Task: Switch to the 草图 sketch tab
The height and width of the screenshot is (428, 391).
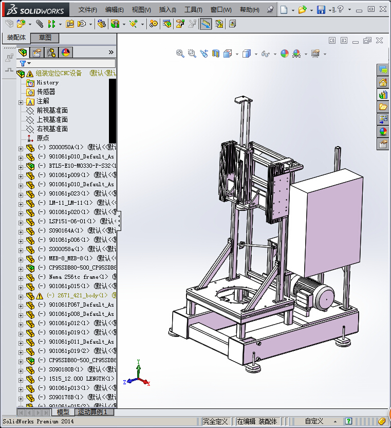Action: point(45,38)
